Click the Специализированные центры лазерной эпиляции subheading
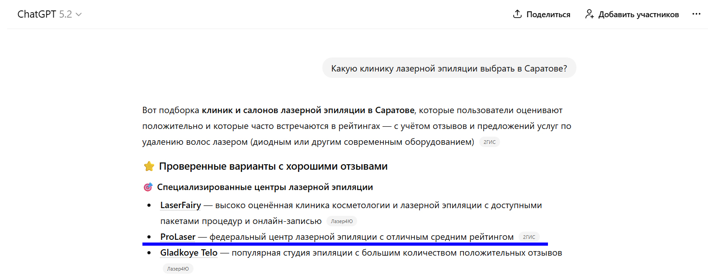The image size is (708, 276). [x=265, y=187]
